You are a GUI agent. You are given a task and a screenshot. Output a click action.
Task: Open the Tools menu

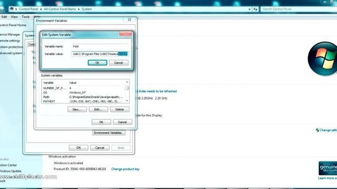tap(26, 17)
